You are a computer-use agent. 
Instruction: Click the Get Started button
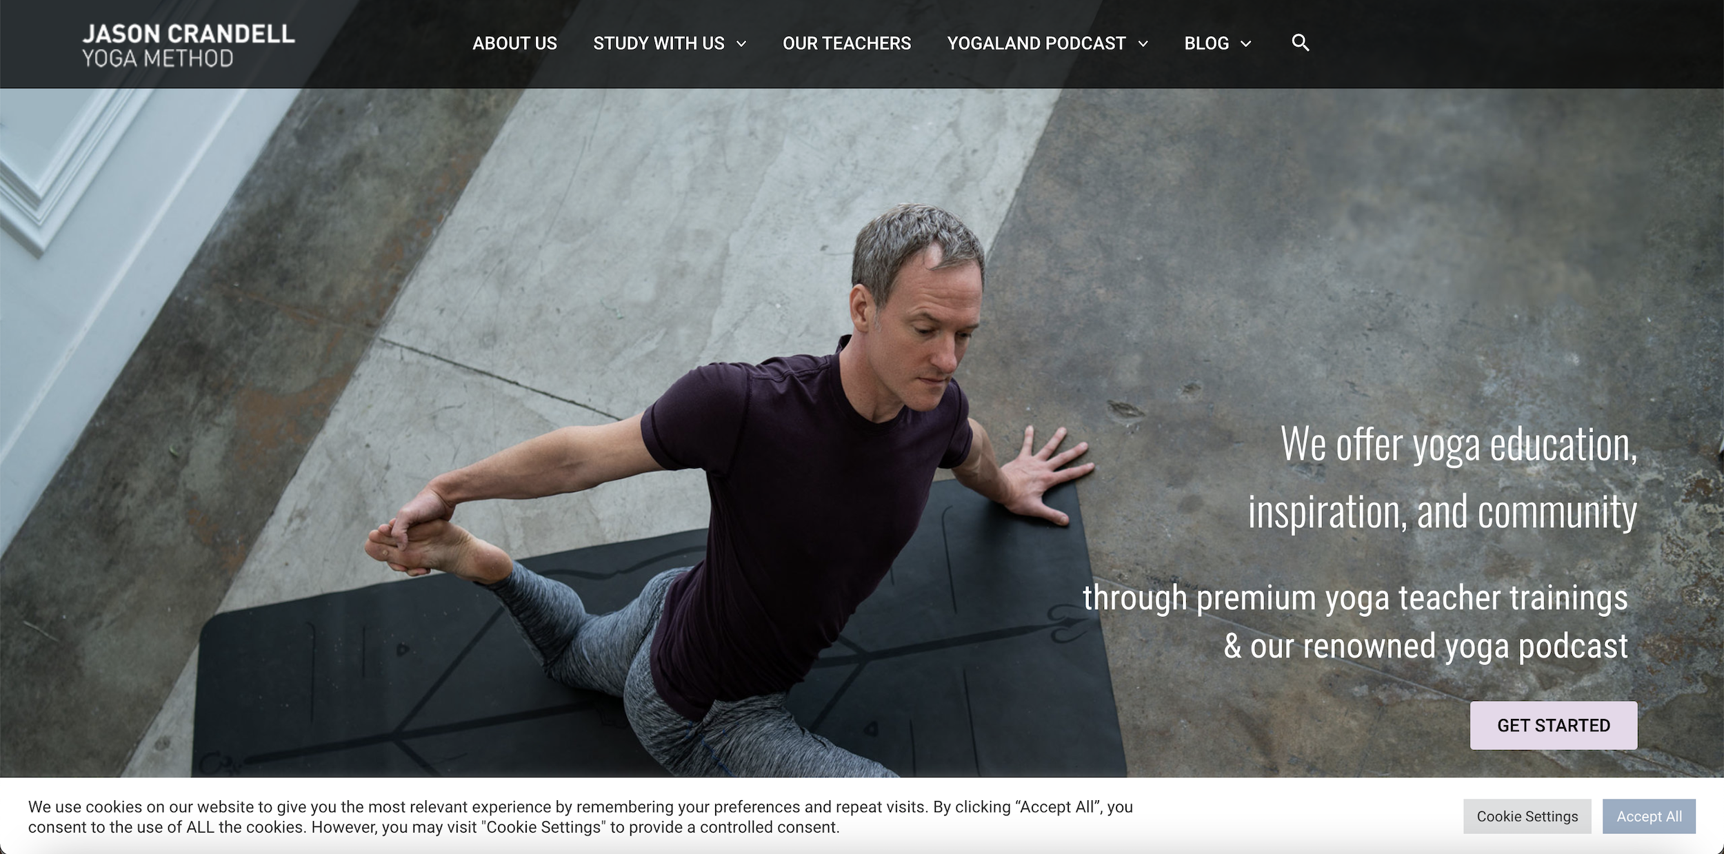[1553, 725]
